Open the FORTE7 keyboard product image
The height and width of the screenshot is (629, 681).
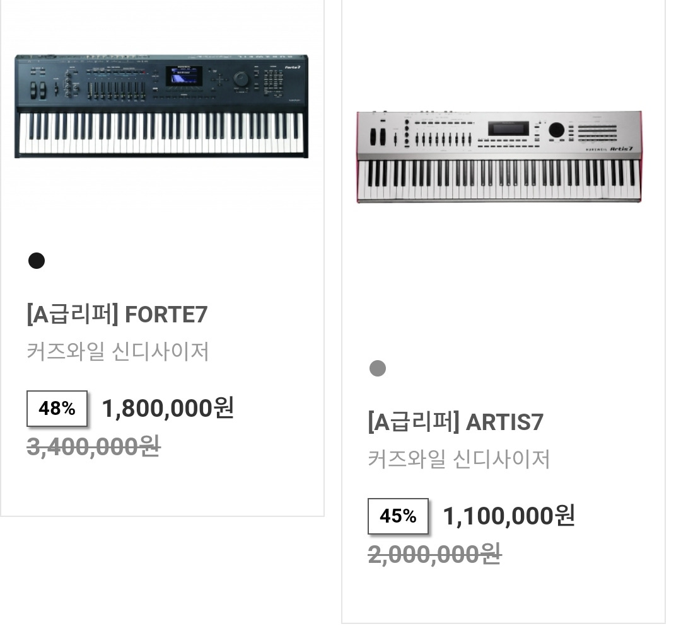point(161,106)
